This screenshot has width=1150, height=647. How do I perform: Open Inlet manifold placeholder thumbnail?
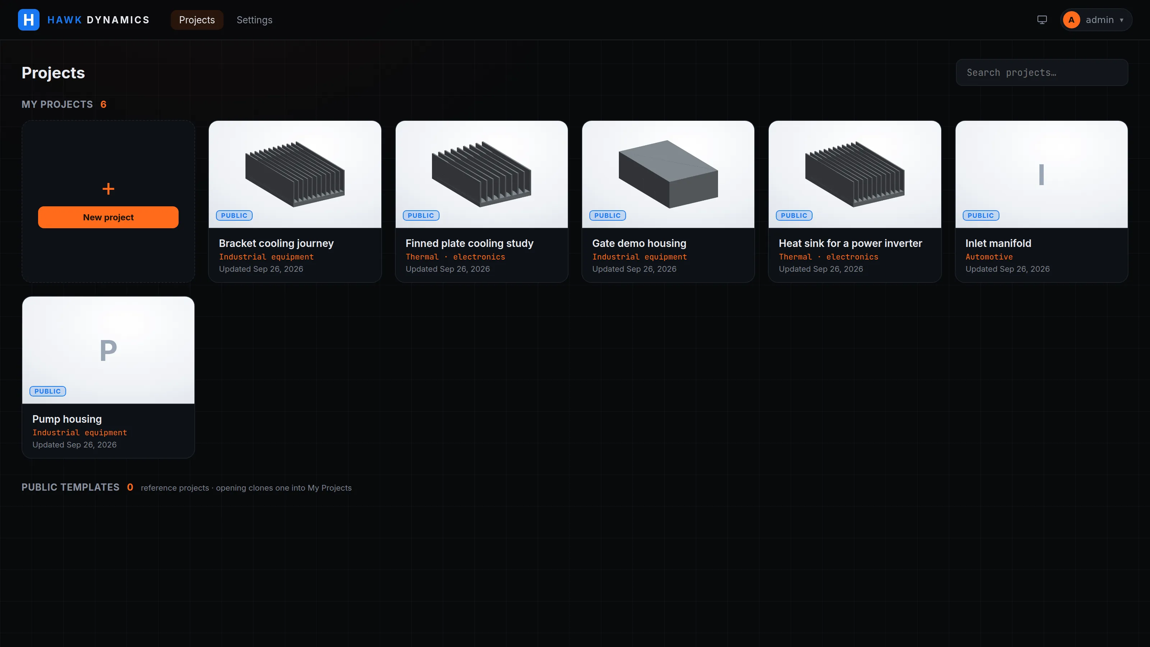click(x=1041, y=174)
